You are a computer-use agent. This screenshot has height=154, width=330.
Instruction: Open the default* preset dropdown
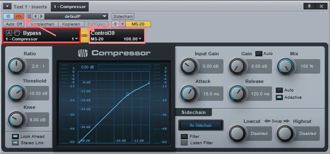click(76, 17)
